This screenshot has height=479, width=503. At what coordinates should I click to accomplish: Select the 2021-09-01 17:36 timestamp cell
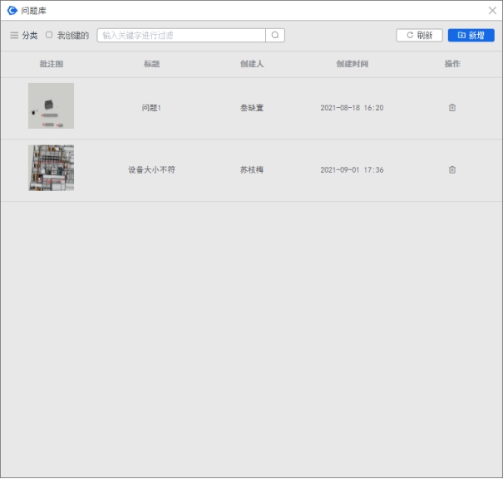pos(352,170)
